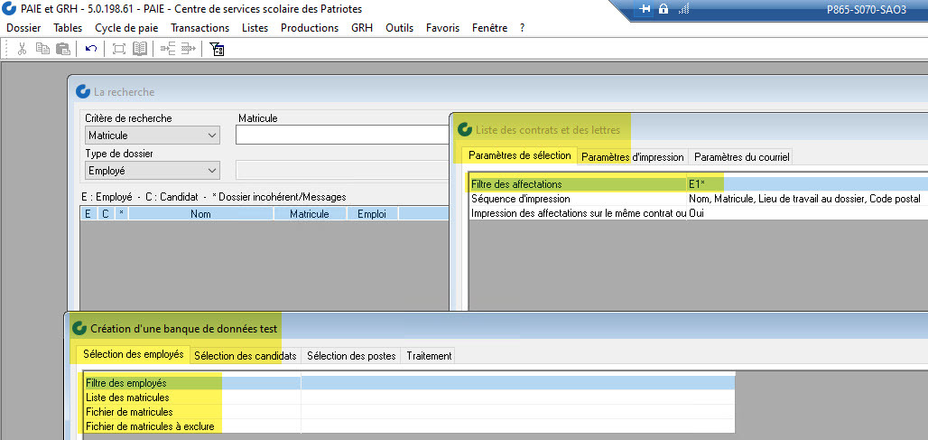Switch to Paramètres du courriel tab

tap(741, 156)
